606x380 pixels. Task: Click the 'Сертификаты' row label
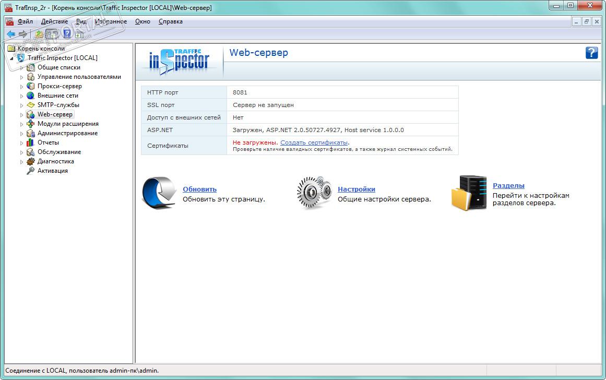[168, 146]
